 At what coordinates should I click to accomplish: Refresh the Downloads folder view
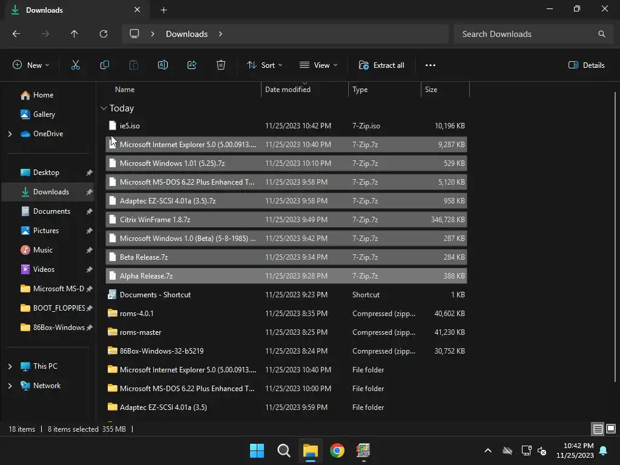tap(104, 34)
